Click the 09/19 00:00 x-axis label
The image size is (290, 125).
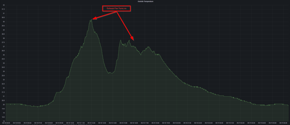219,123
